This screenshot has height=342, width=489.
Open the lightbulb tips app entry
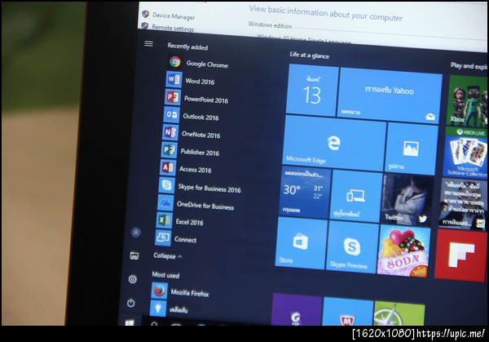click(170, 309)
